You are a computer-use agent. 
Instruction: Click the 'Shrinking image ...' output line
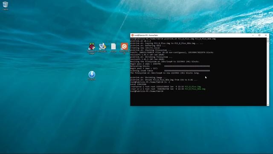click(x=148, y=77)
